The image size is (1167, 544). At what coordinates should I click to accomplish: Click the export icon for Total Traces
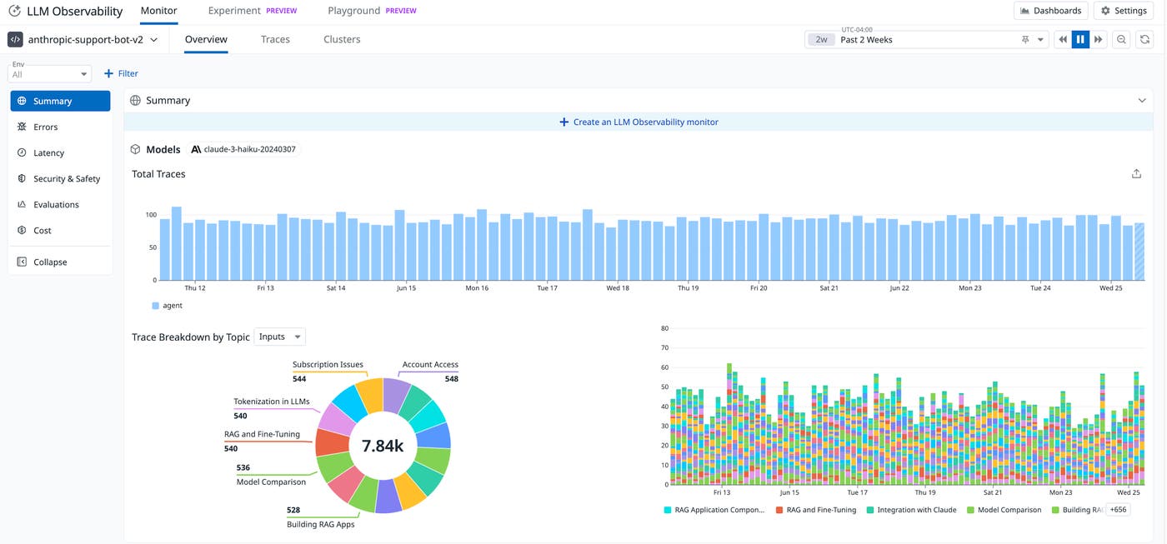click(1136, 174)
